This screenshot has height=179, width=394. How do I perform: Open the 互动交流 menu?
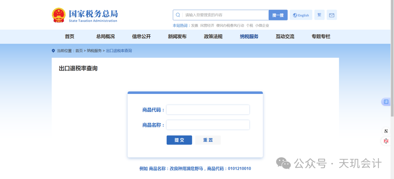[x=285, y=37]
